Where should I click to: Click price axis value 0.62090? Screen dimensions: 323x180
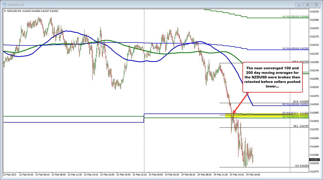pos(315,79)
